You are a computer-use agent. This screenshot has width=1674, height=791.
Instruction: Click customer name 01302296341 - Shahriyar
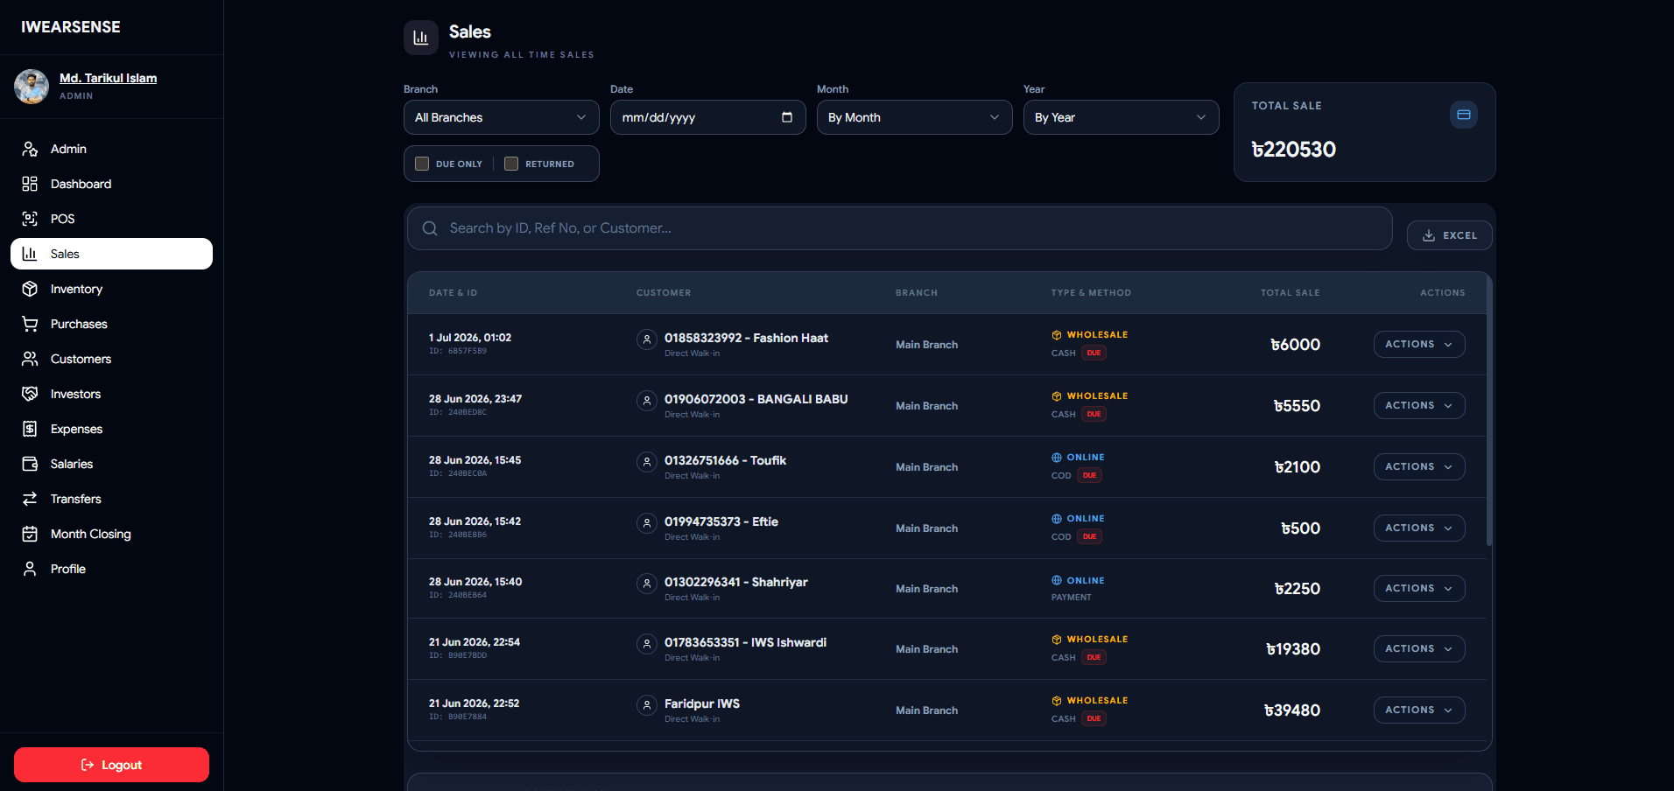tap(736, 583)
